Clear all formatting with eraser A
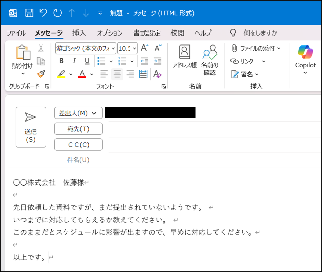This screenshot has height=272, width=322. pos(158,74)
